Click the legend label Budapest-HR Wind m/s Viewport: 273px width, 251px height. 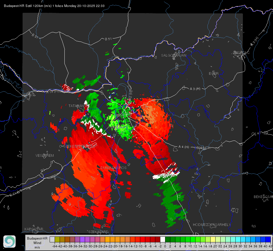pyautogui.click(x=37, y=243)
